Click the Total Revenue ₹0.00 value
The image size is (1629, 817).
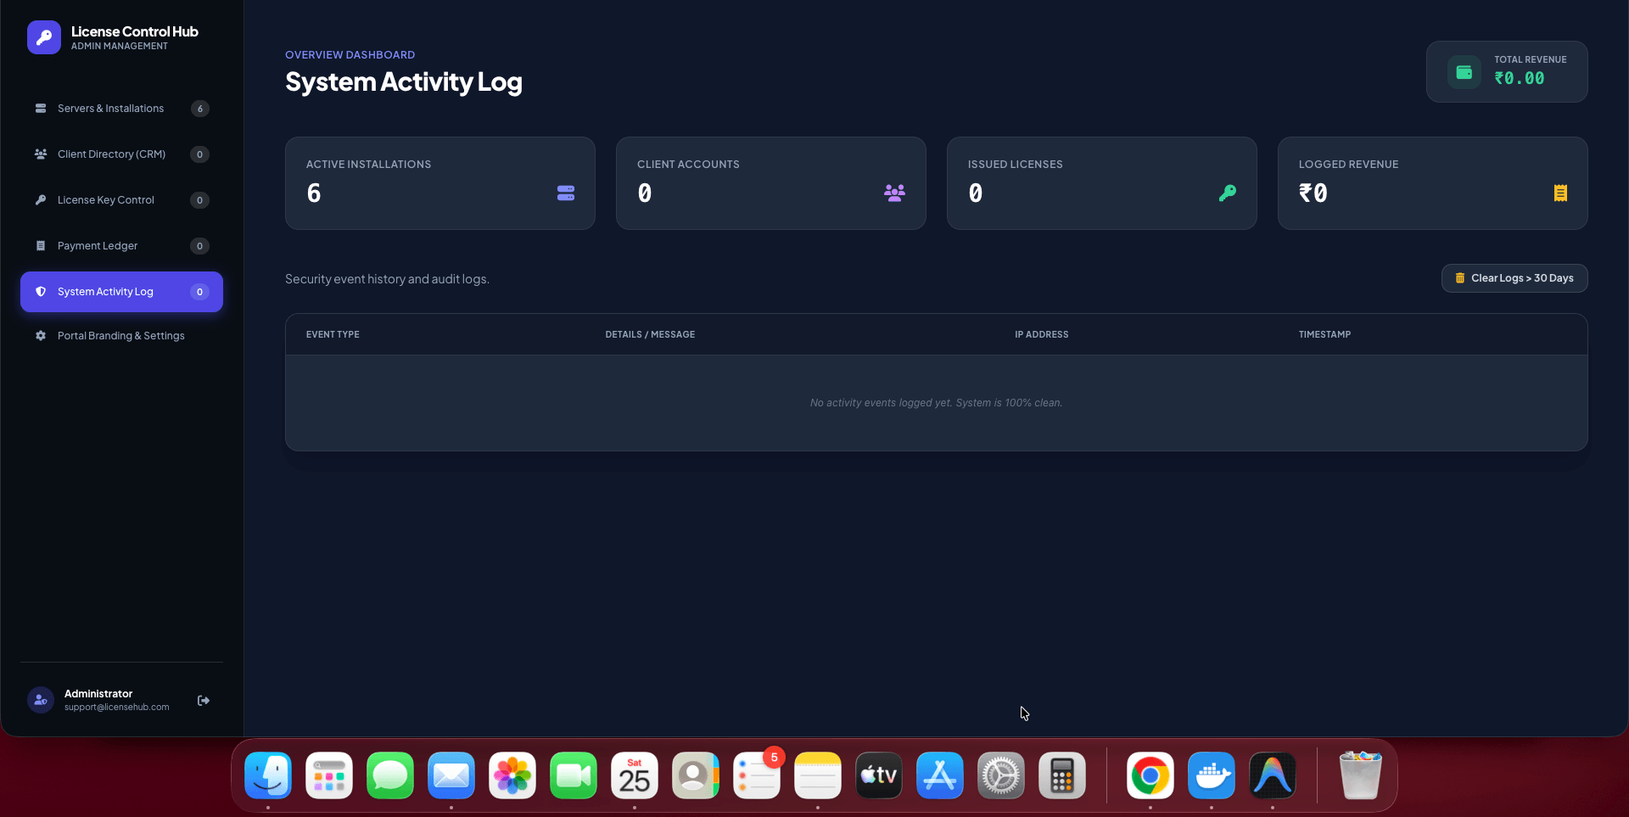point(1520,78)
